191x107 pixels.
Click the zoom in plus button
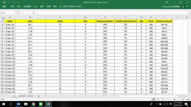pyautogui.click(x=183, y=99)
